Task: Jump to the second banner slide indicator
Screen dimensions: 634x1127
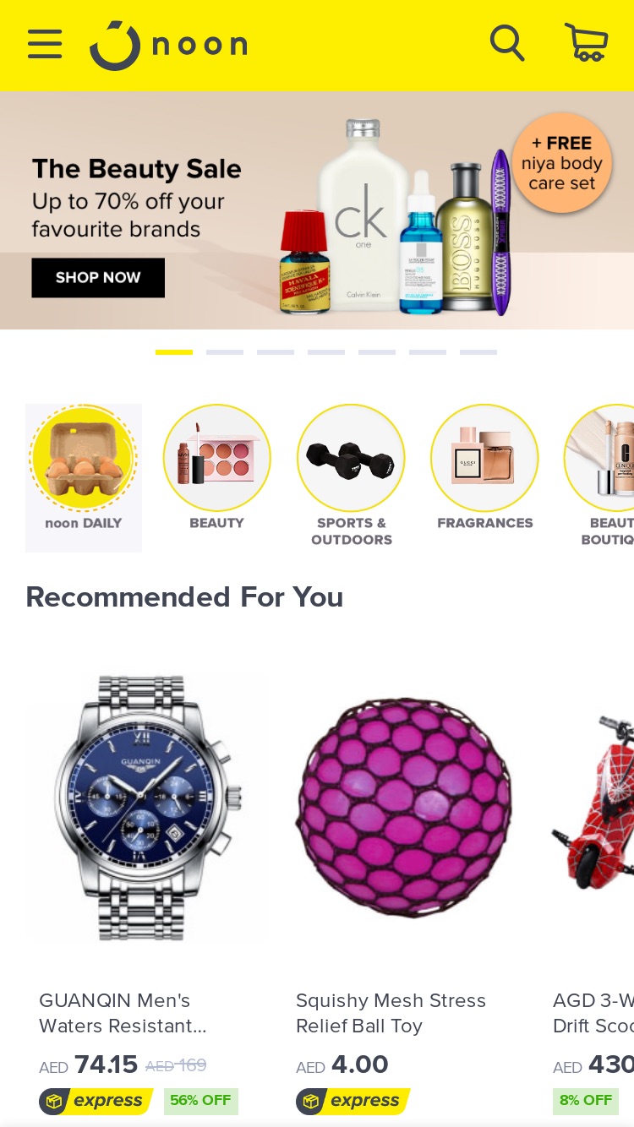Action: 225,352
